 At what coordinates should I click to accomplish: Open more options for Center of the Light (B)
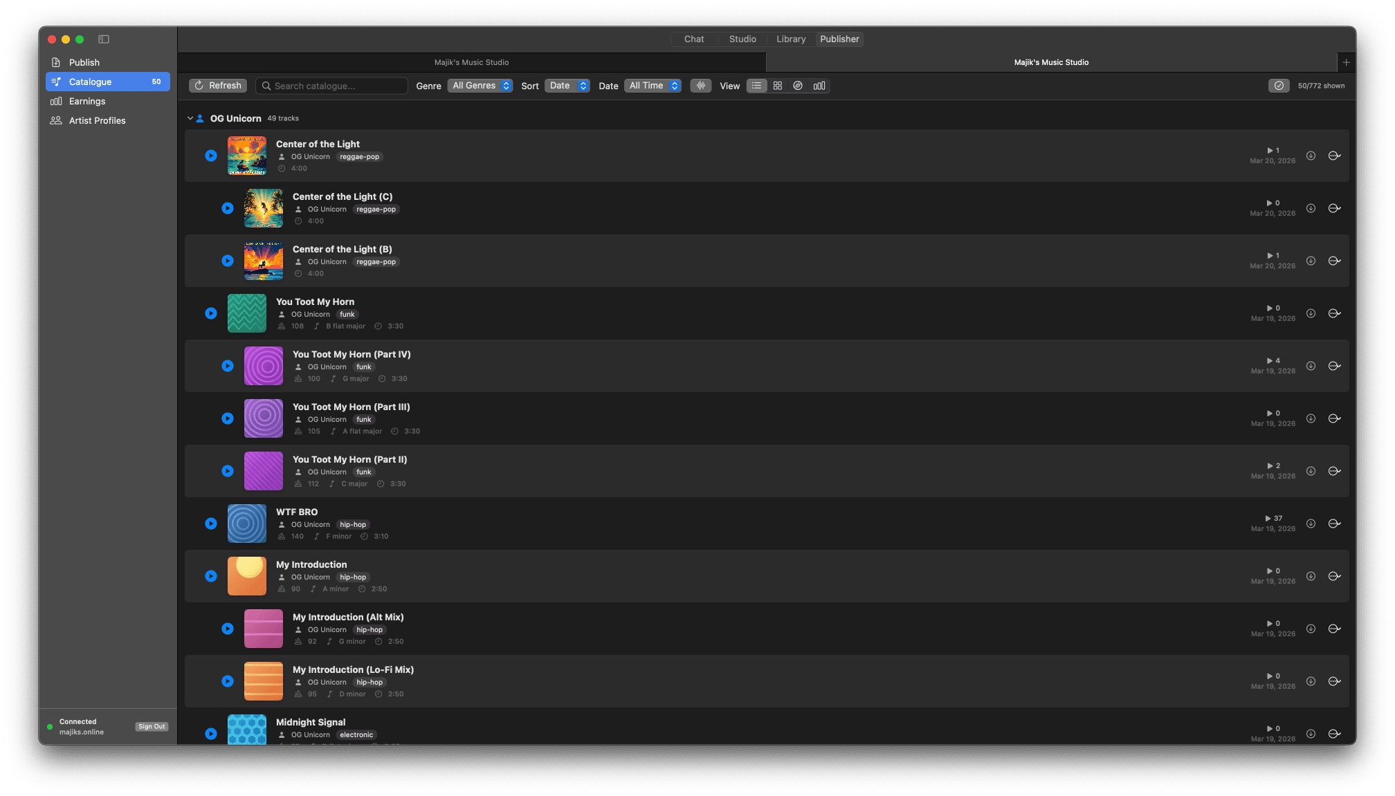coord(1335,261)
